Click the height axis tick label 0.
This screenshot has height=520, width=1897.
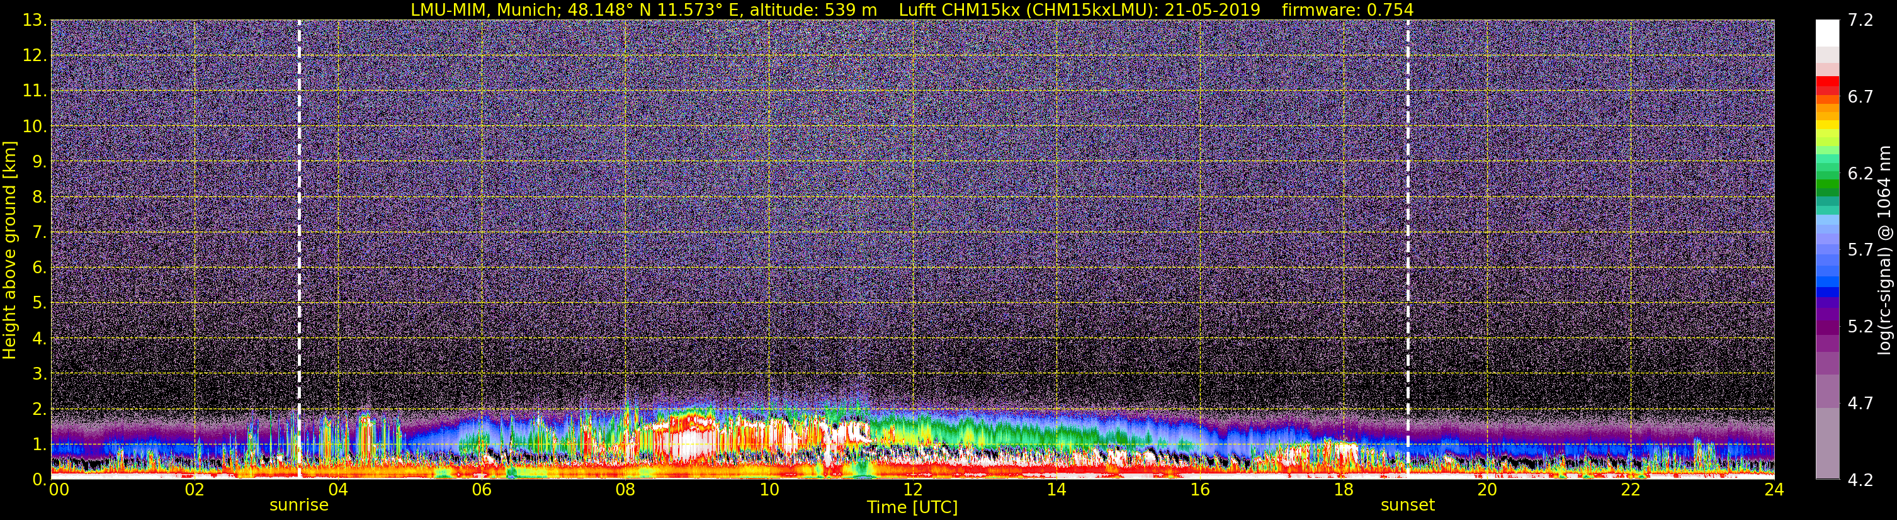coord(40,480)
